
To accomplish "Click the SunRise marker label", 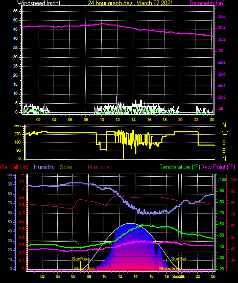I will (x=81, y=259).
